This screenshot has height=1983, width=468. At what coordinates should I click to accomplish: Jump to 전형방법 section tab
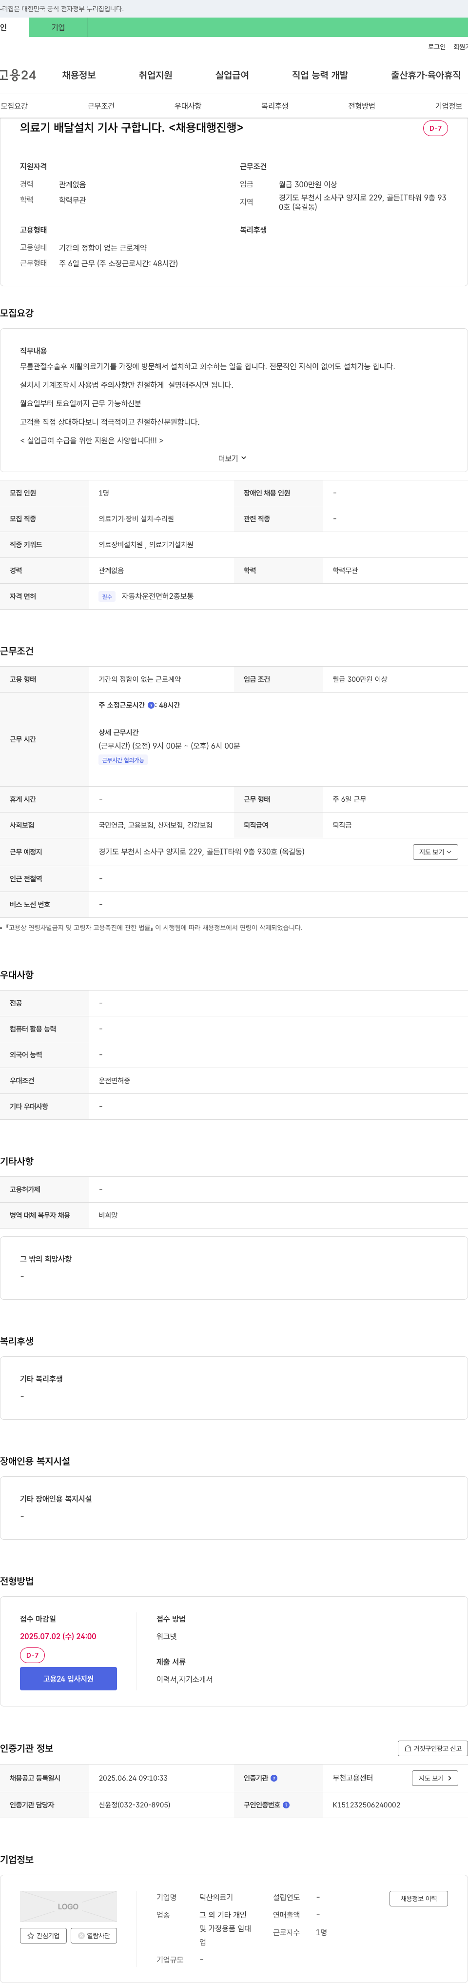[362, 105]
